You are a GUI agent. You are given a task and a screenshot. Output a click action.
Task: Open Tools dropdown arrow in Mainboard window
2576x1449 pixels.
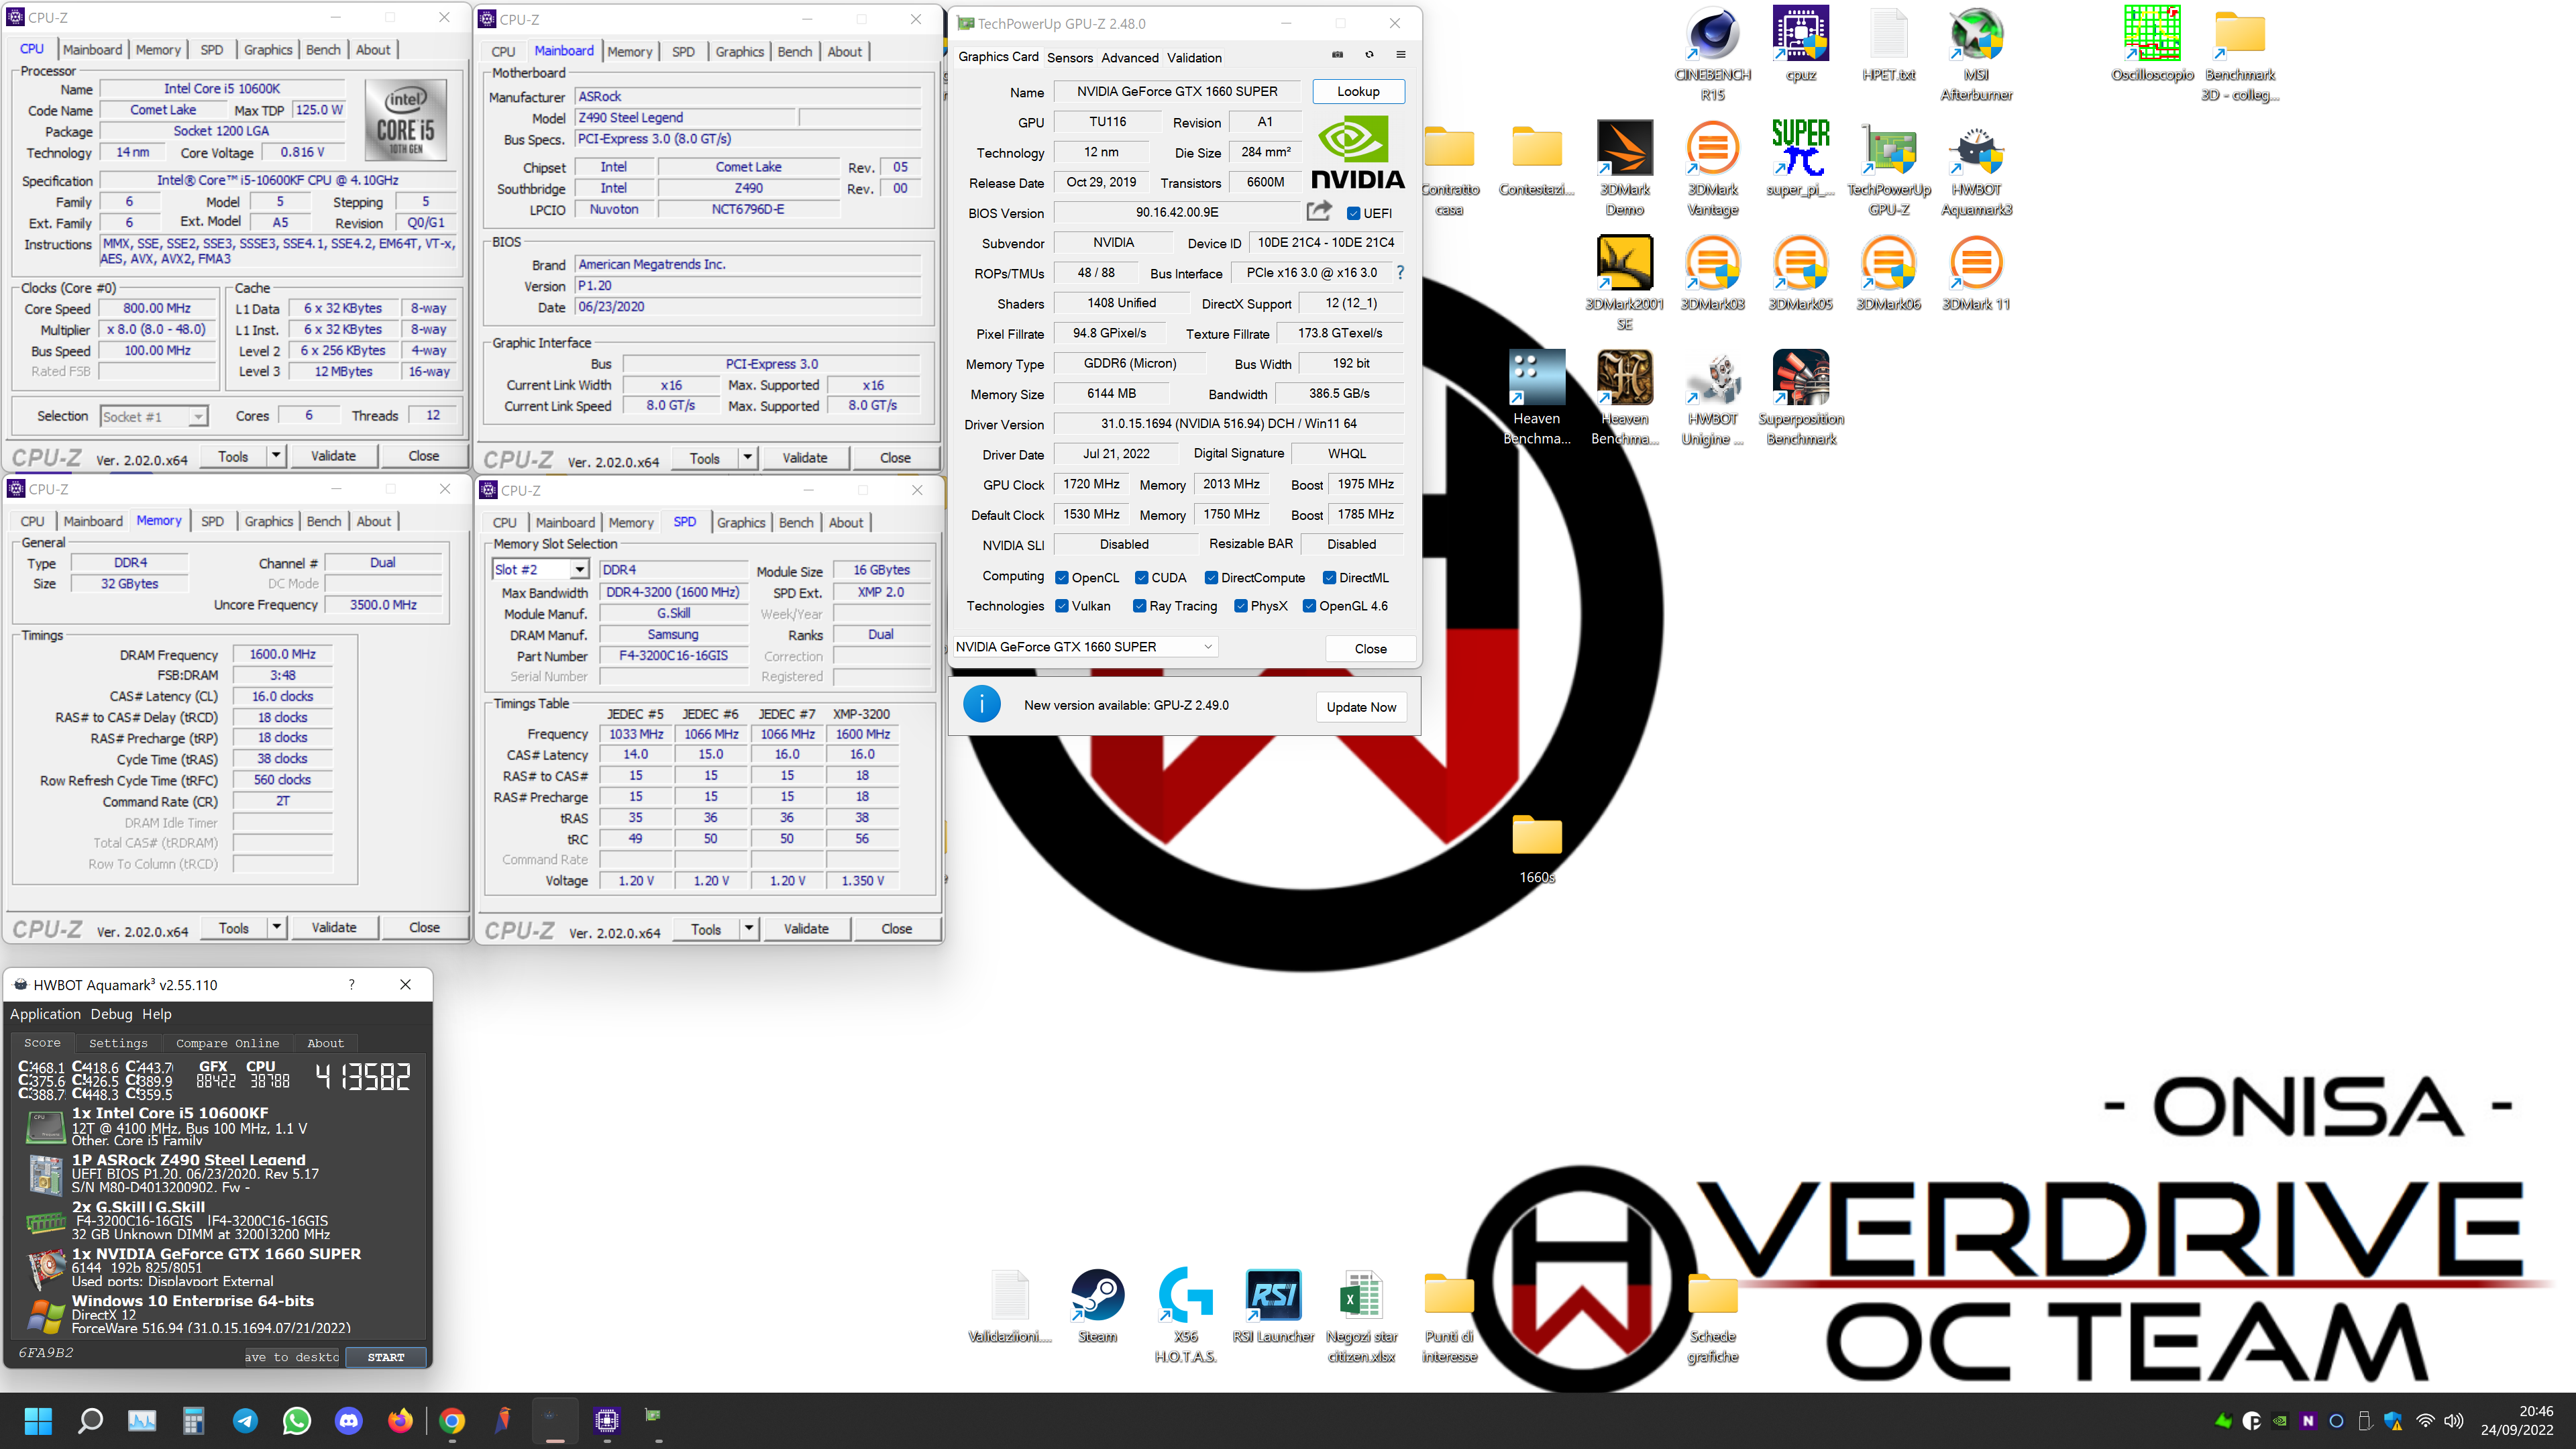point(747,458)
